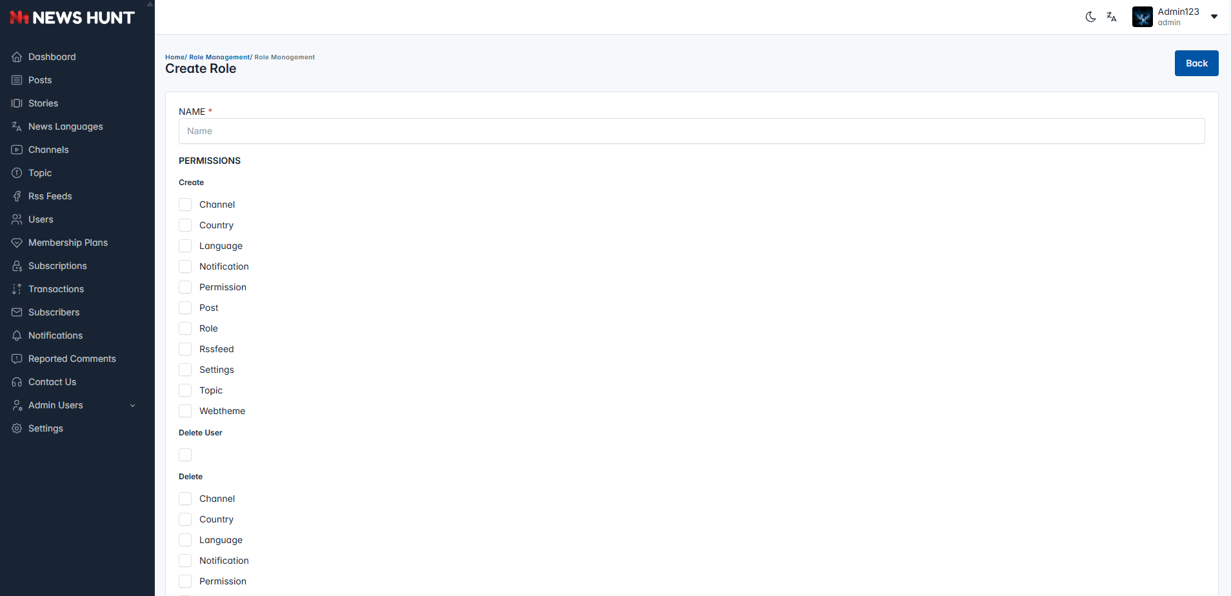This screenshot has width=1231, height=596.
Task: Click the Admin123 profile avatar
Action: [1142, 17]
